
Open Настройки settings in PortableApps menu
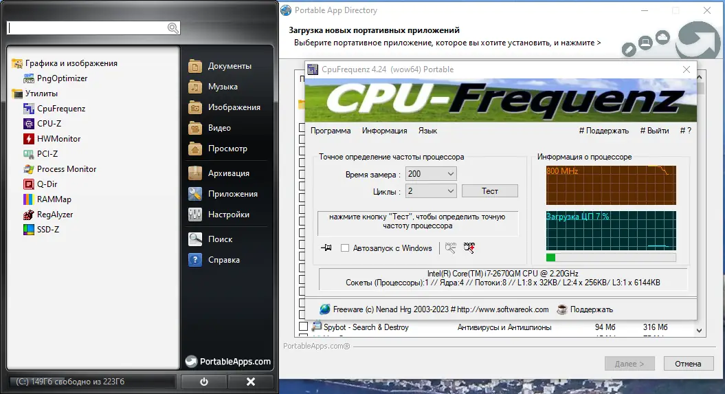pos(219,215)
